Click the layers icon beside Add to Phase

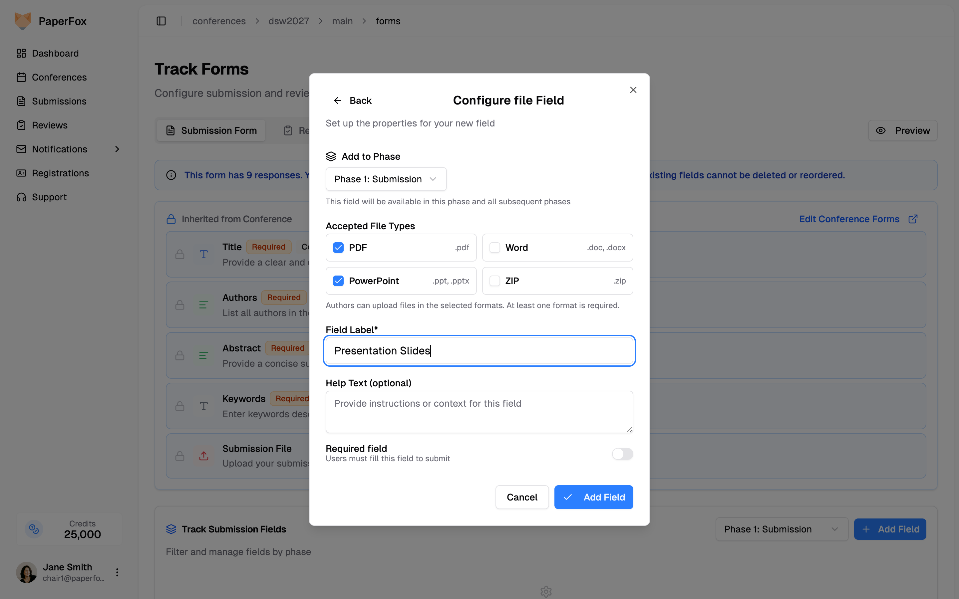click(331, 156)
